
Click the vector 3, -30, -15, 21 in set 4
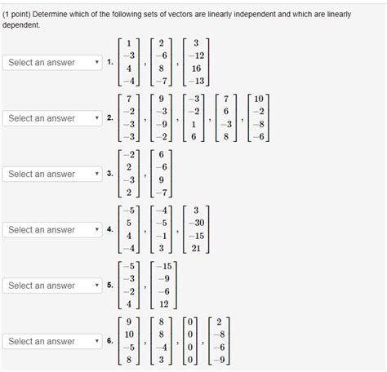click(x=196, y=229)
